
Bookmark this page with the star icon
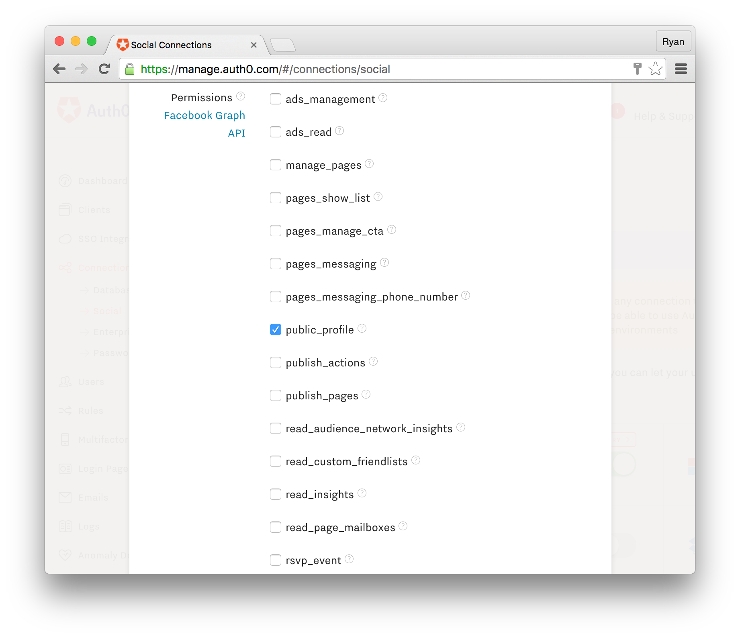coord(655,69)
